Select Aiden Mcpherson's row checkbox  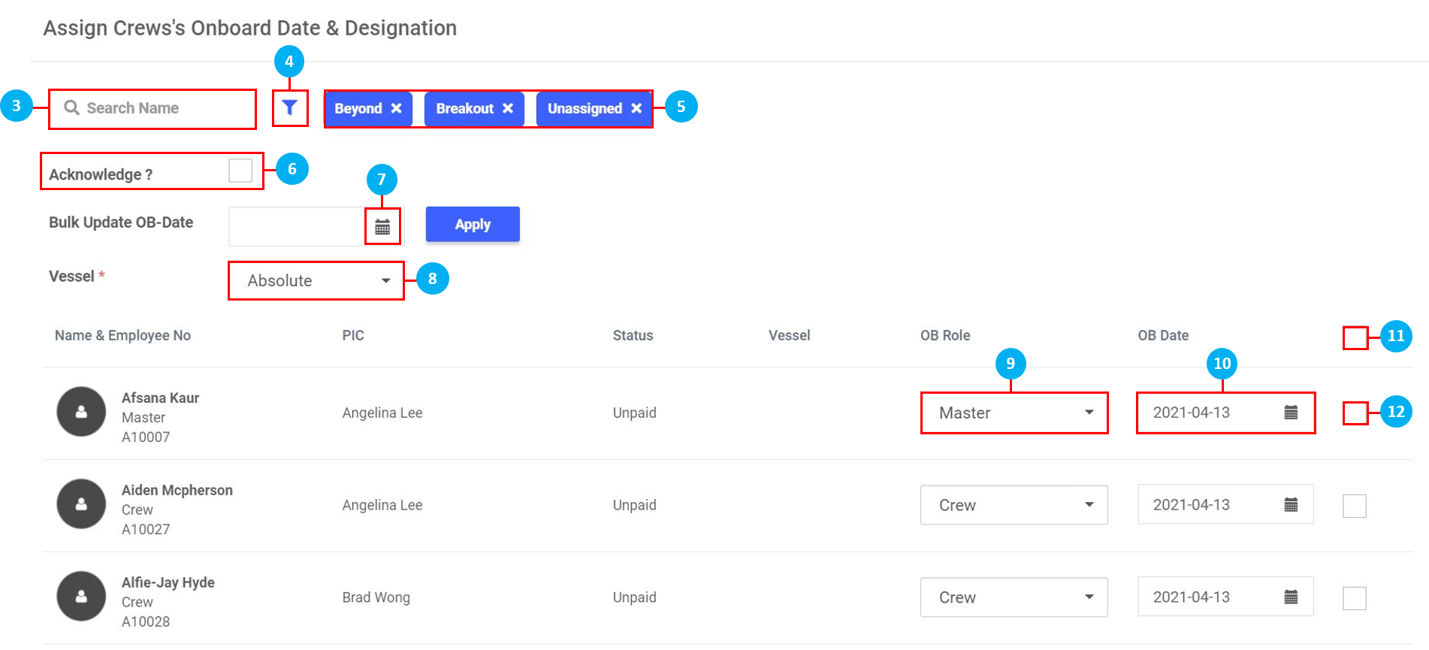[1355, 506]
